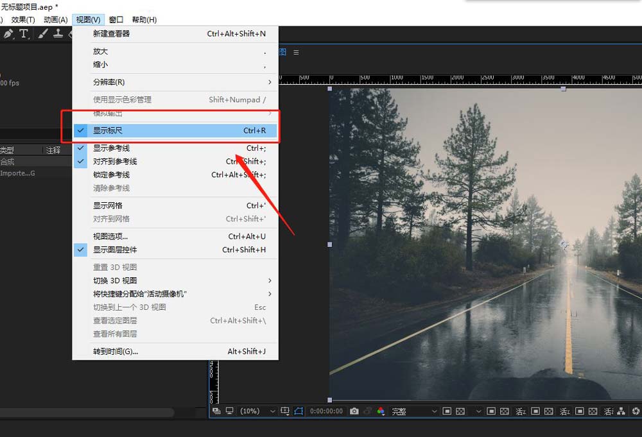Click the vertical ruler left of the viewer
The width and height of the screenshot is (642, 437).
(x=214, y=382)
